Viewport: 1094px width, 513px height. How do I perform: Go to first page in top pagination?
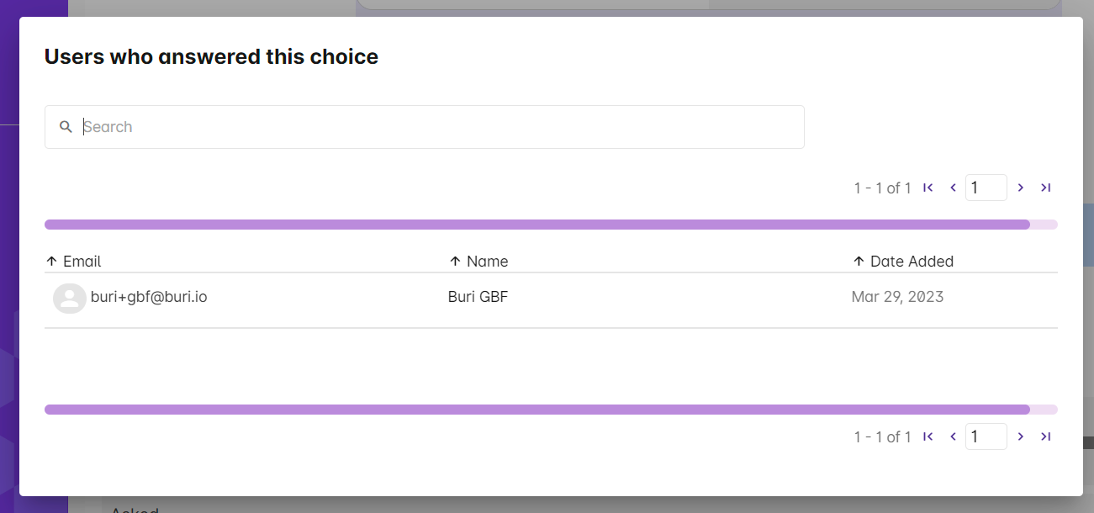[x=928, y=188]
